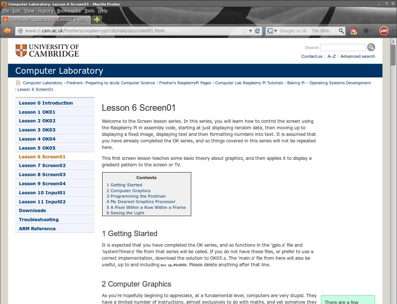Click the Computer Lab Raspberry Pi Tutorials breadcrumb
The width and height of the screenshot is (397, 304).
point(249,83)
